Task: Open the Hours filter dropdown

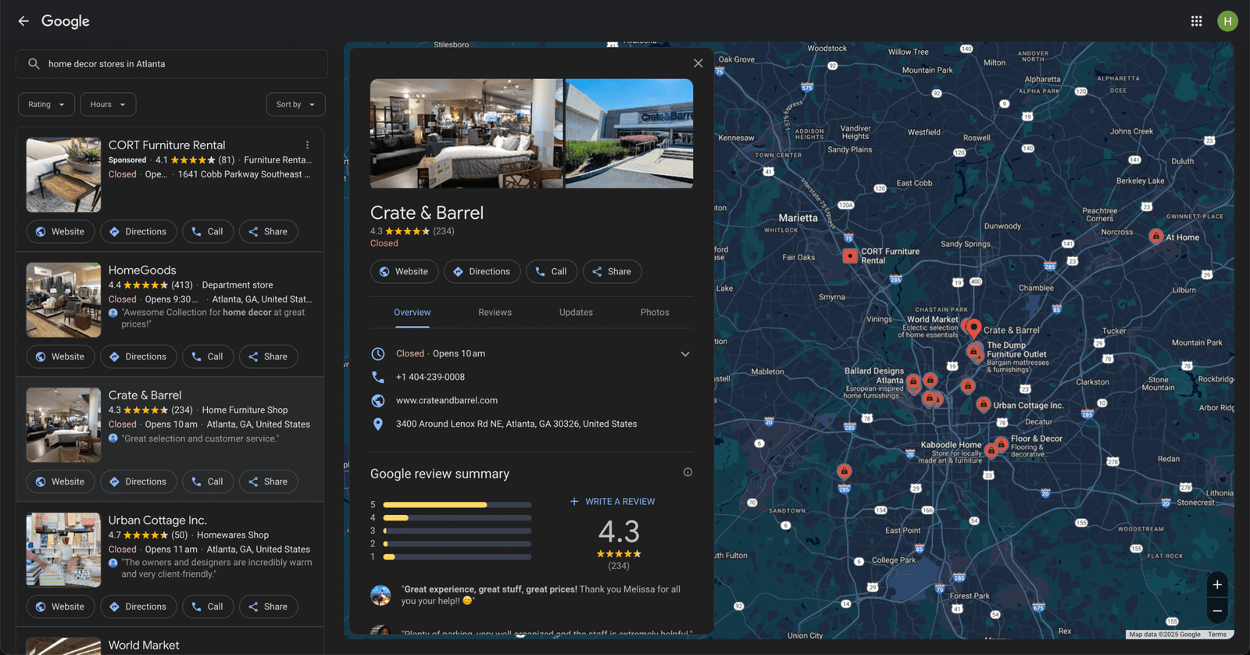Action: tap(108, 105)
